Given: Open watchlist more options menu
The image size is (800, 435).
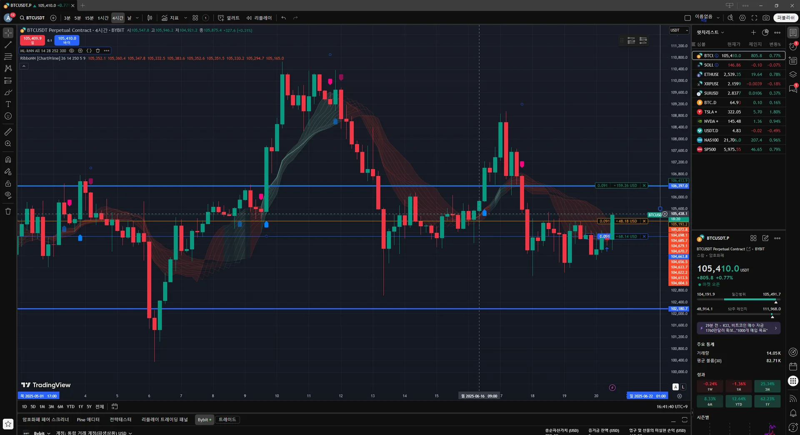Looking at the screenshot, I should tap(777, 32).
